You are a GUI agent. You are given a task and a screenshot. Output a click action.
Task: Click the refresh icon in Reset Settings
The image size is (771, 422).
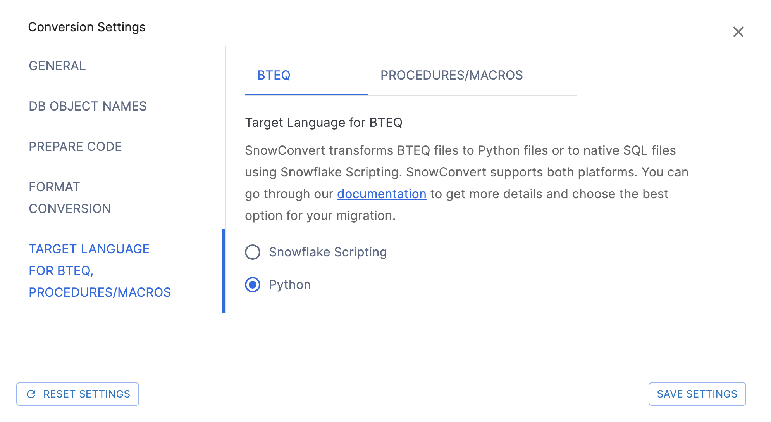(31, 394)
